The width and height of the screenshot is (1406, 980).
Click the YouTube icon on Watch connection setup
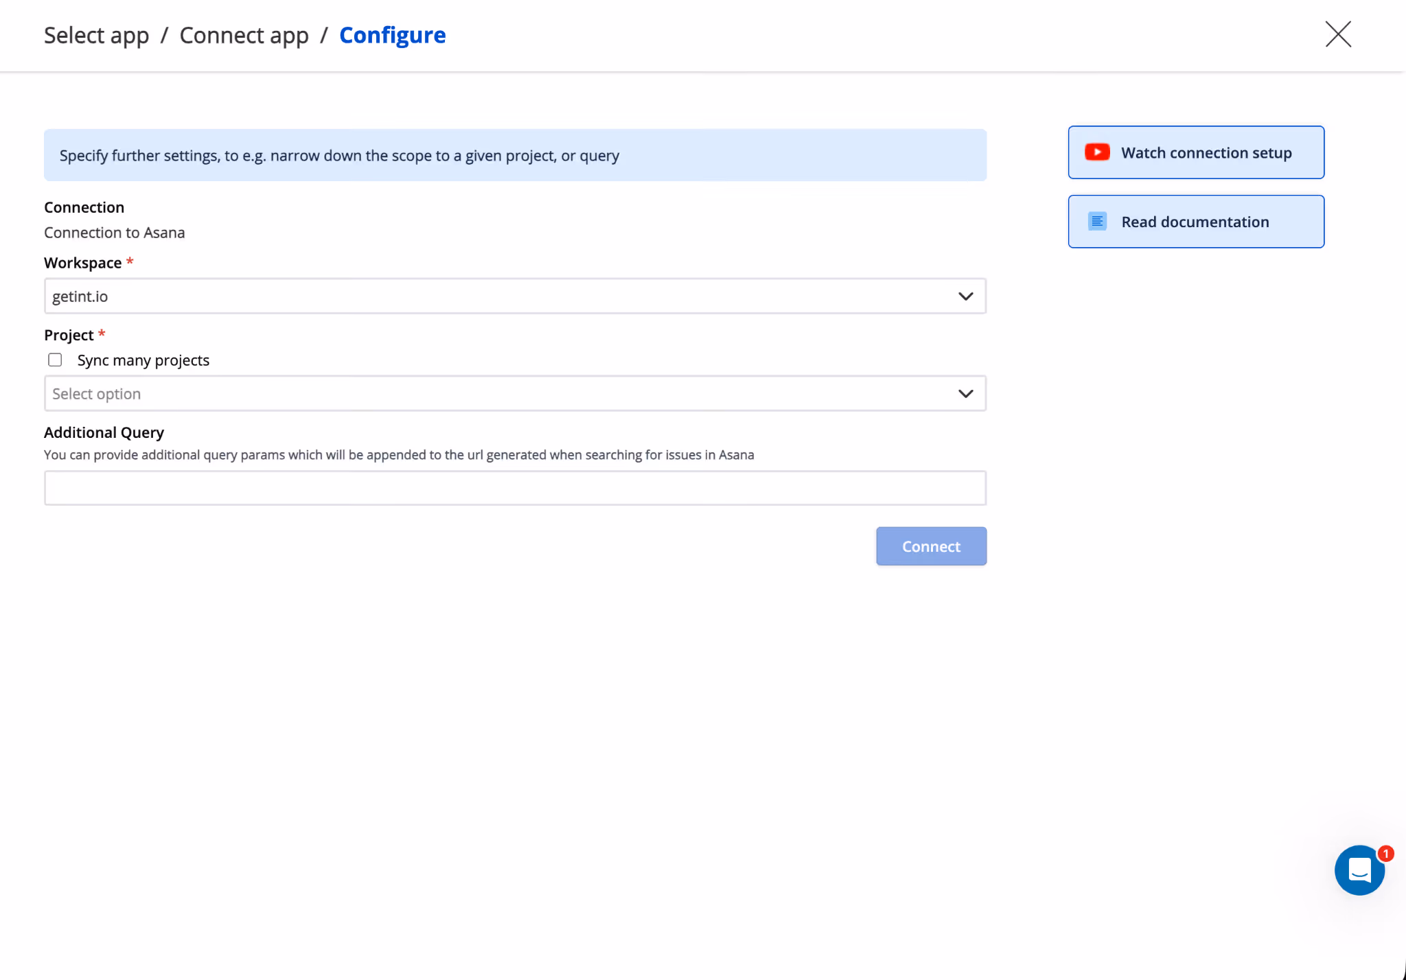(1096, 152)
